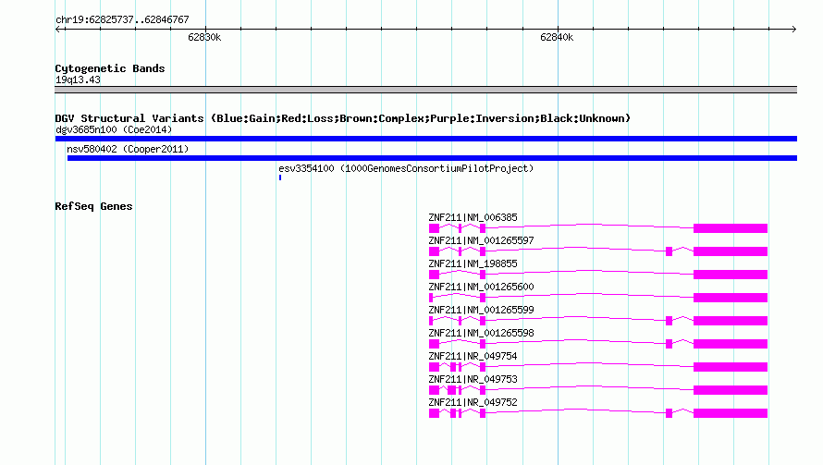Click the 62830k ruler tick label
Screen dimensions: 823x465
pos(204,37)
